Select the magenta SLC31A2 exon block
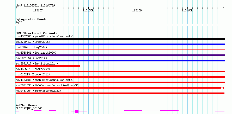Viewport: 232px width, 114px height. click(x=77, y=111)
